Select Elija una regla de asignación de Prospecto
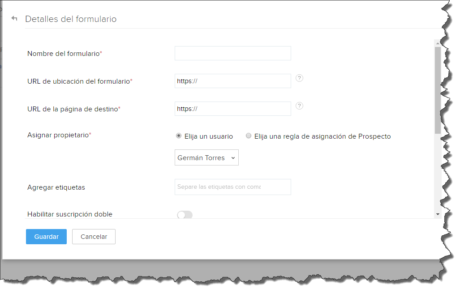 click(249, 136)
